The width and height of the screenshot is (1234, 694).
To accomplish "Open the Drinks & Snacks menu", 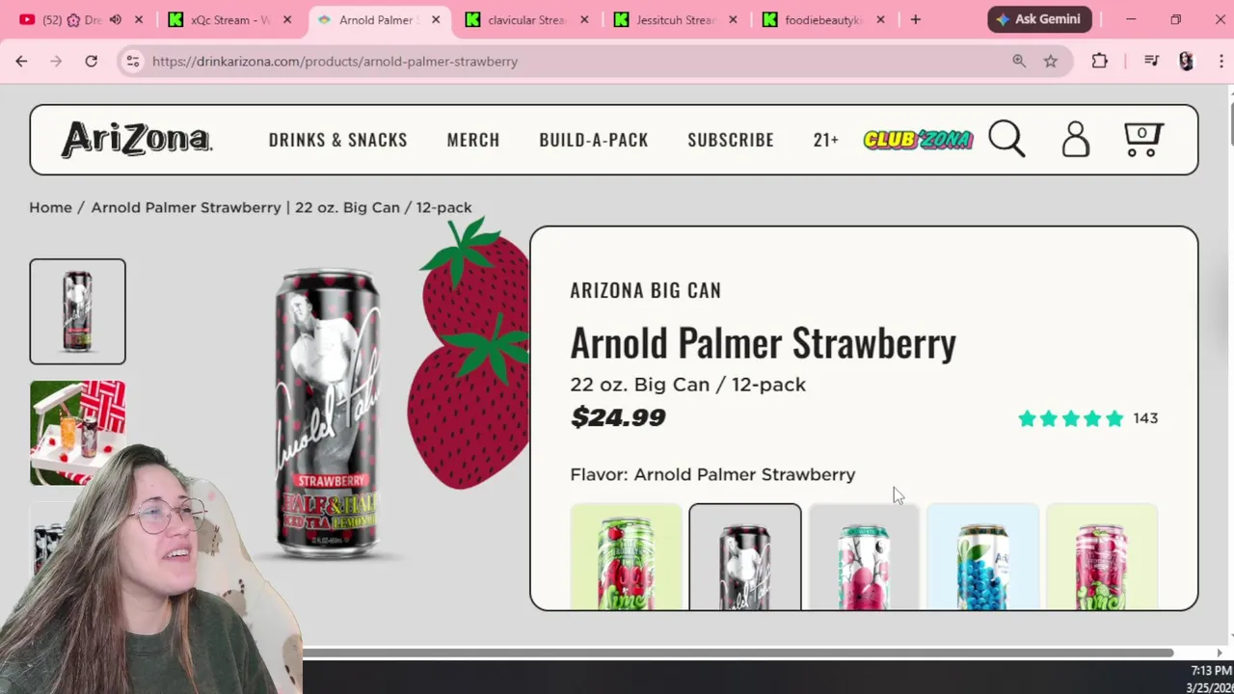I will coord(338,140).
